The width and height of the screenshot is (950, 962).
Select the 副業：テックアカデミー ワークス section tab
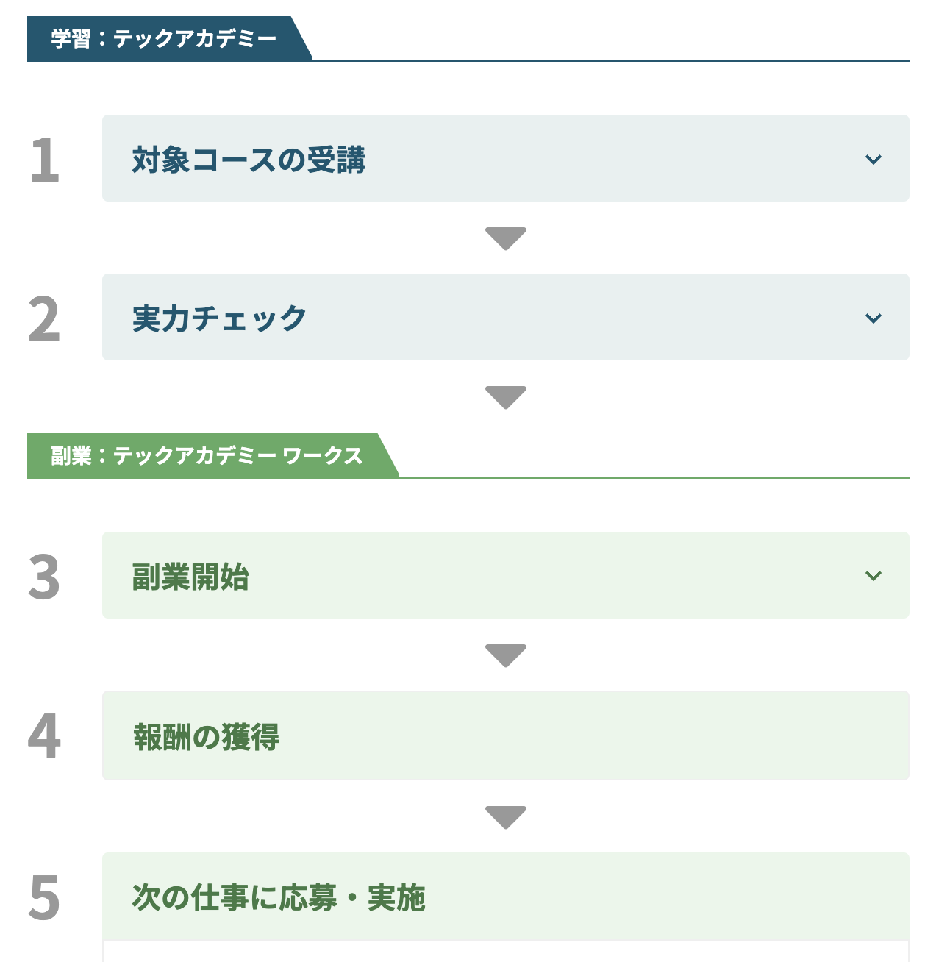[207, 456]
